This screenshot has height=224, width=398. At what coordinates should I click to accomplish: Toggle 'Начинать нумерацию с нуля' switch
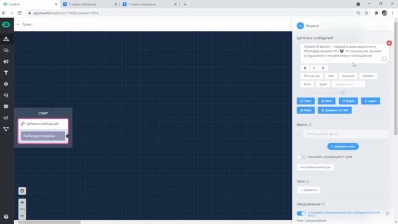pos(301,157)
